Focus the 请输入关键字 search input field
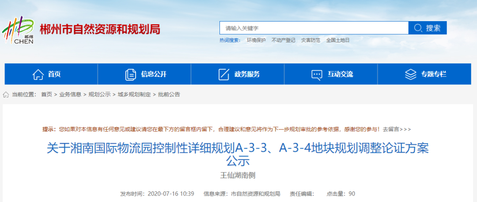 click(314, 28)
